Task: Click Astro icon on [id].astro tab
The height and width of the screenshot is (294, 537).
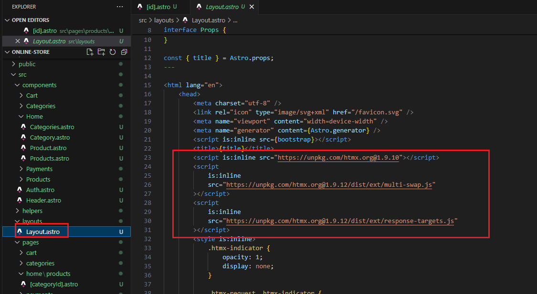Action: pyautogui.click(x=140, y=7)
